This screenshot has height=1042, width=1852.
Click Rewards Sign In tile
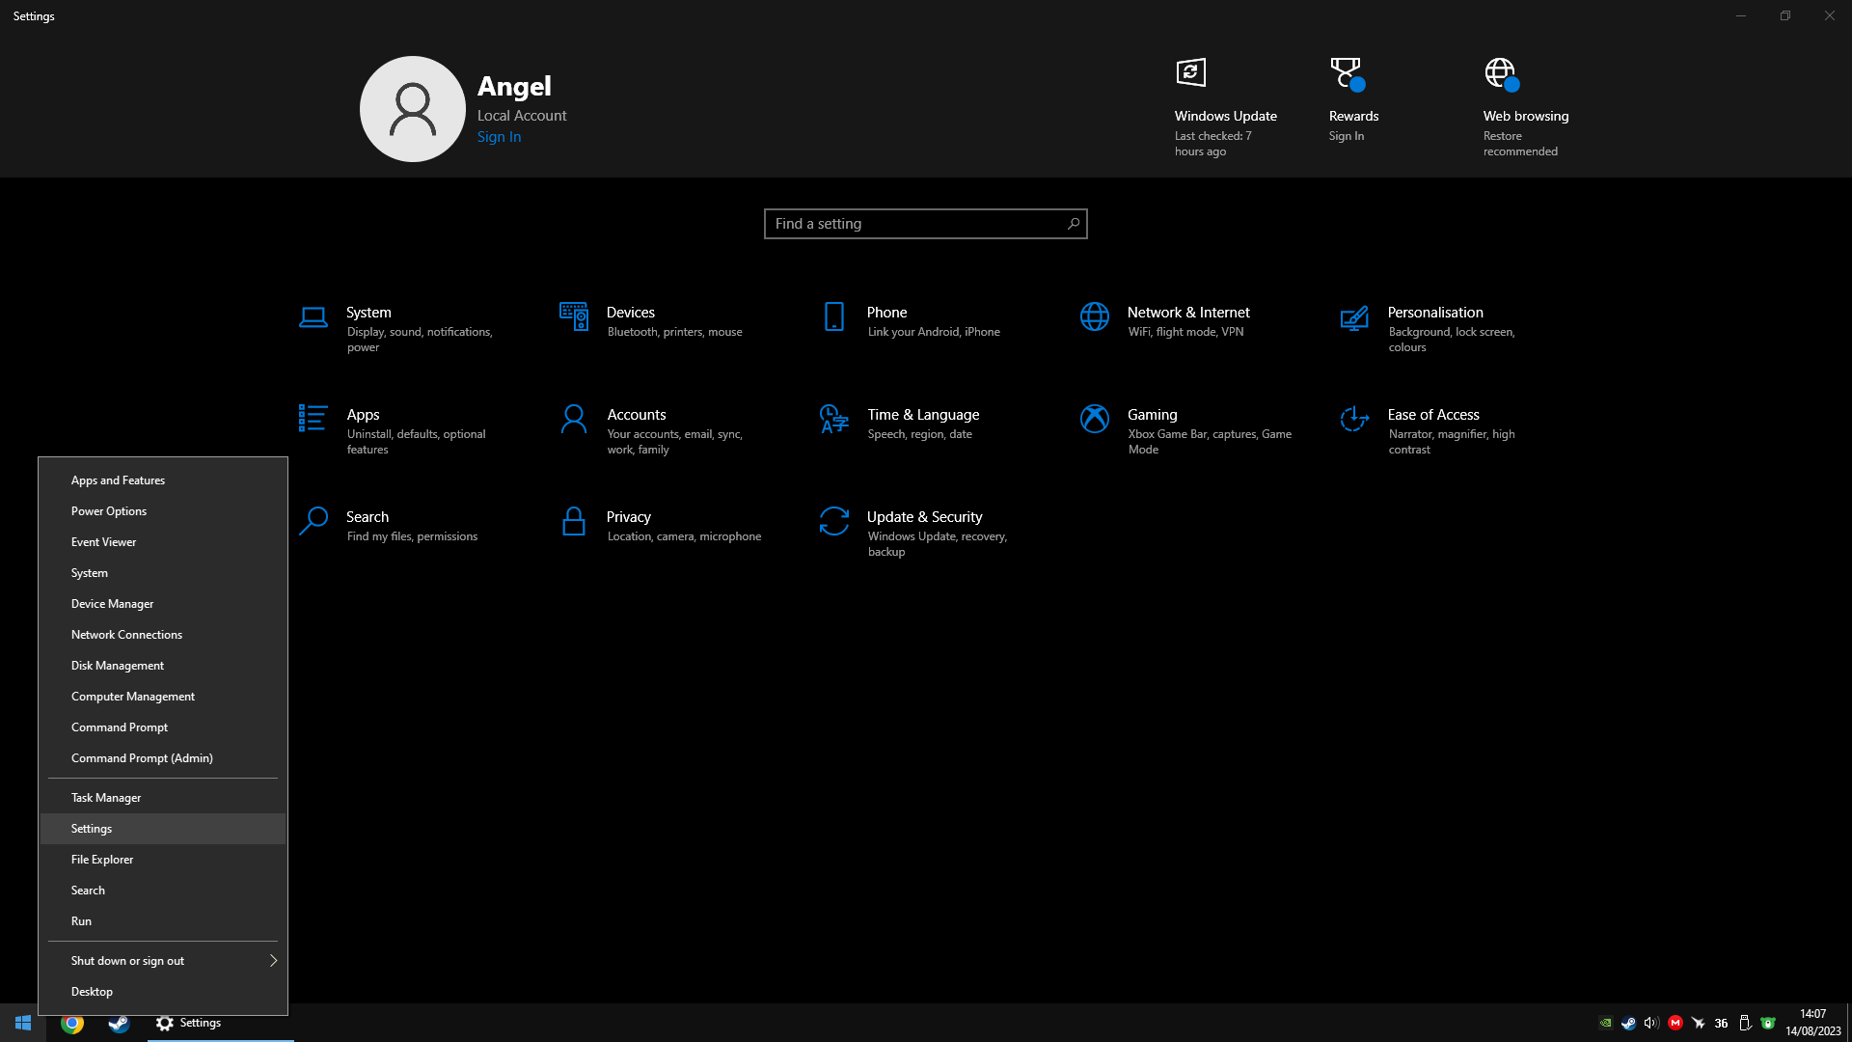click(x=1352, y=106)
